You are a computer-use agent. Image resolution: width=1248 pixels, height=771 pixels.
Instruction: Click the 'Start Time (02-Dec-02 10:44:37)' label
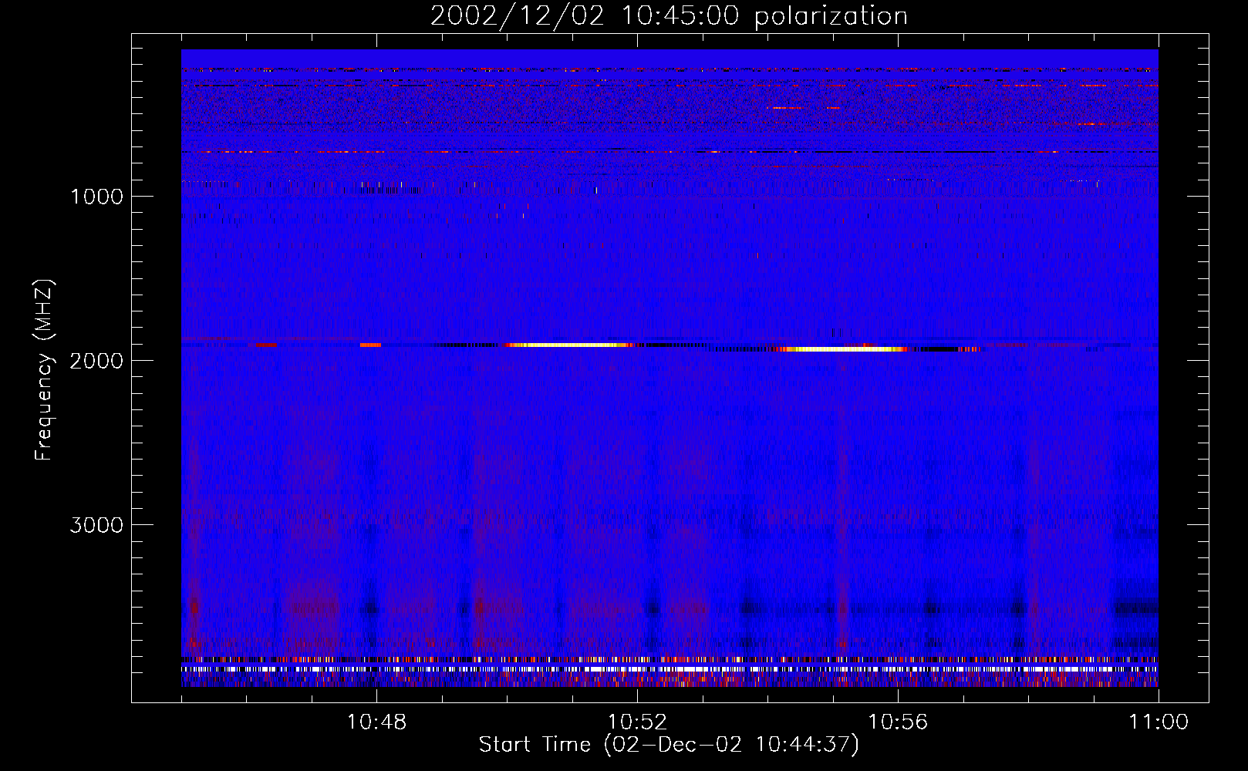(669, 745)
